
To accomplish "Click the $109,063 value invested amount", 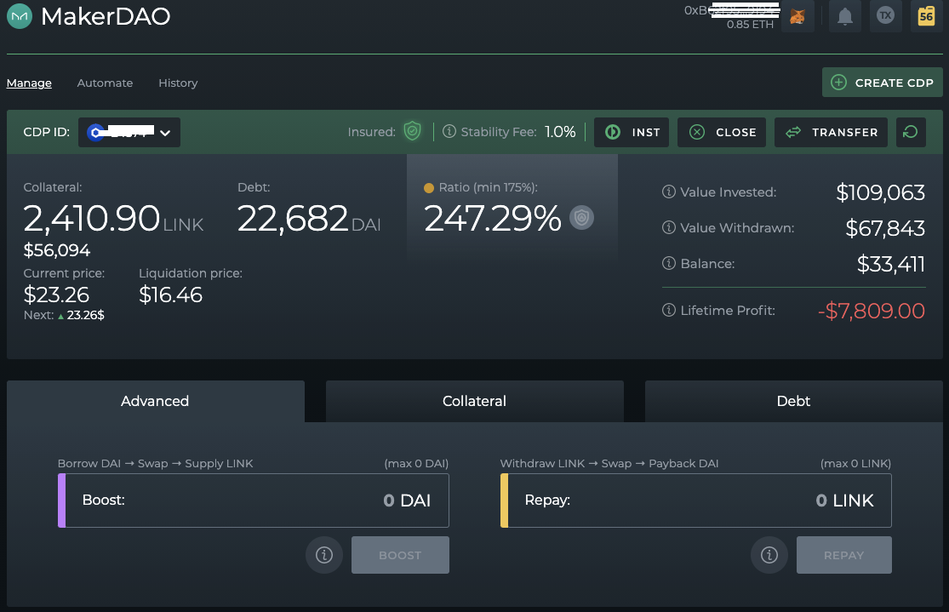I will click(881, 192).
